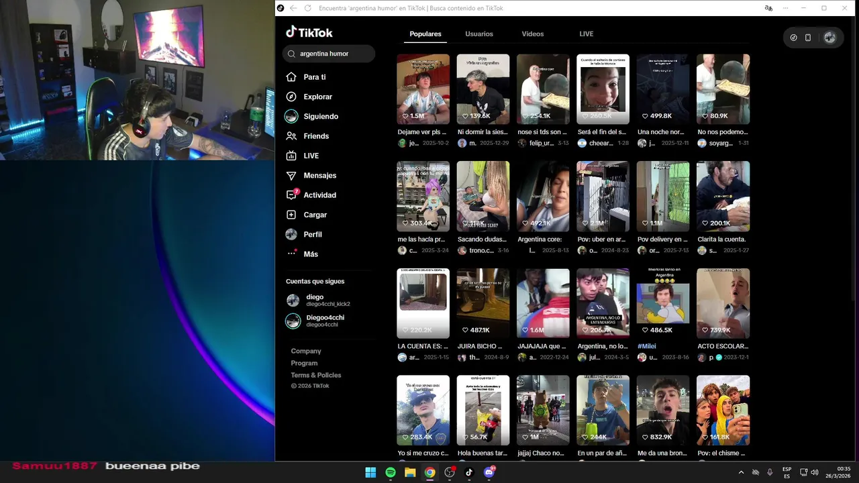
Task: Switch to the Usuarios tab
Action: pos(479,34)
